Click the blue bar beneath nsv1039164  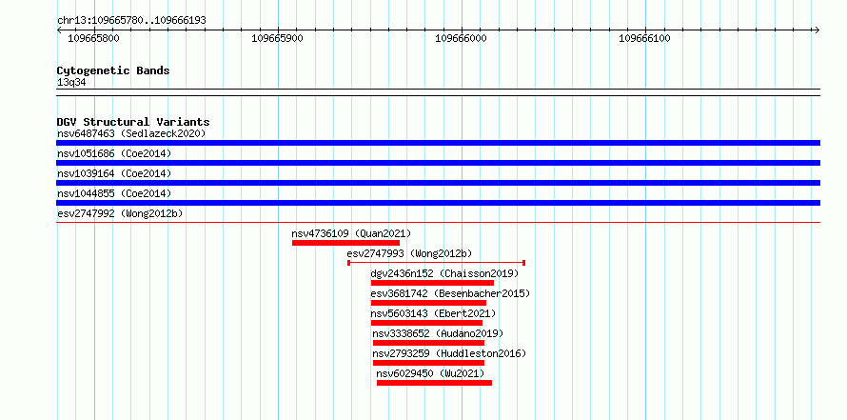438,183
